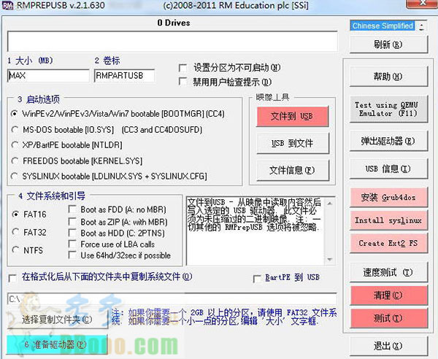Click the language list spinner arrows
The image size is (438, 359).
(421, 26)
